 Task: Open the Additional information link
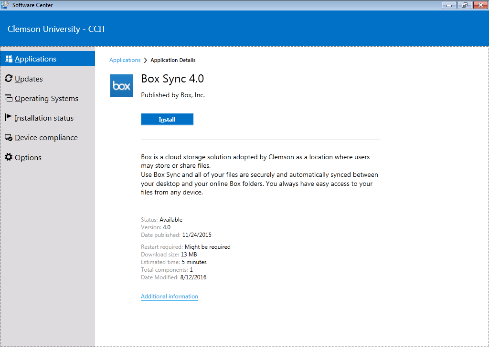170,296
